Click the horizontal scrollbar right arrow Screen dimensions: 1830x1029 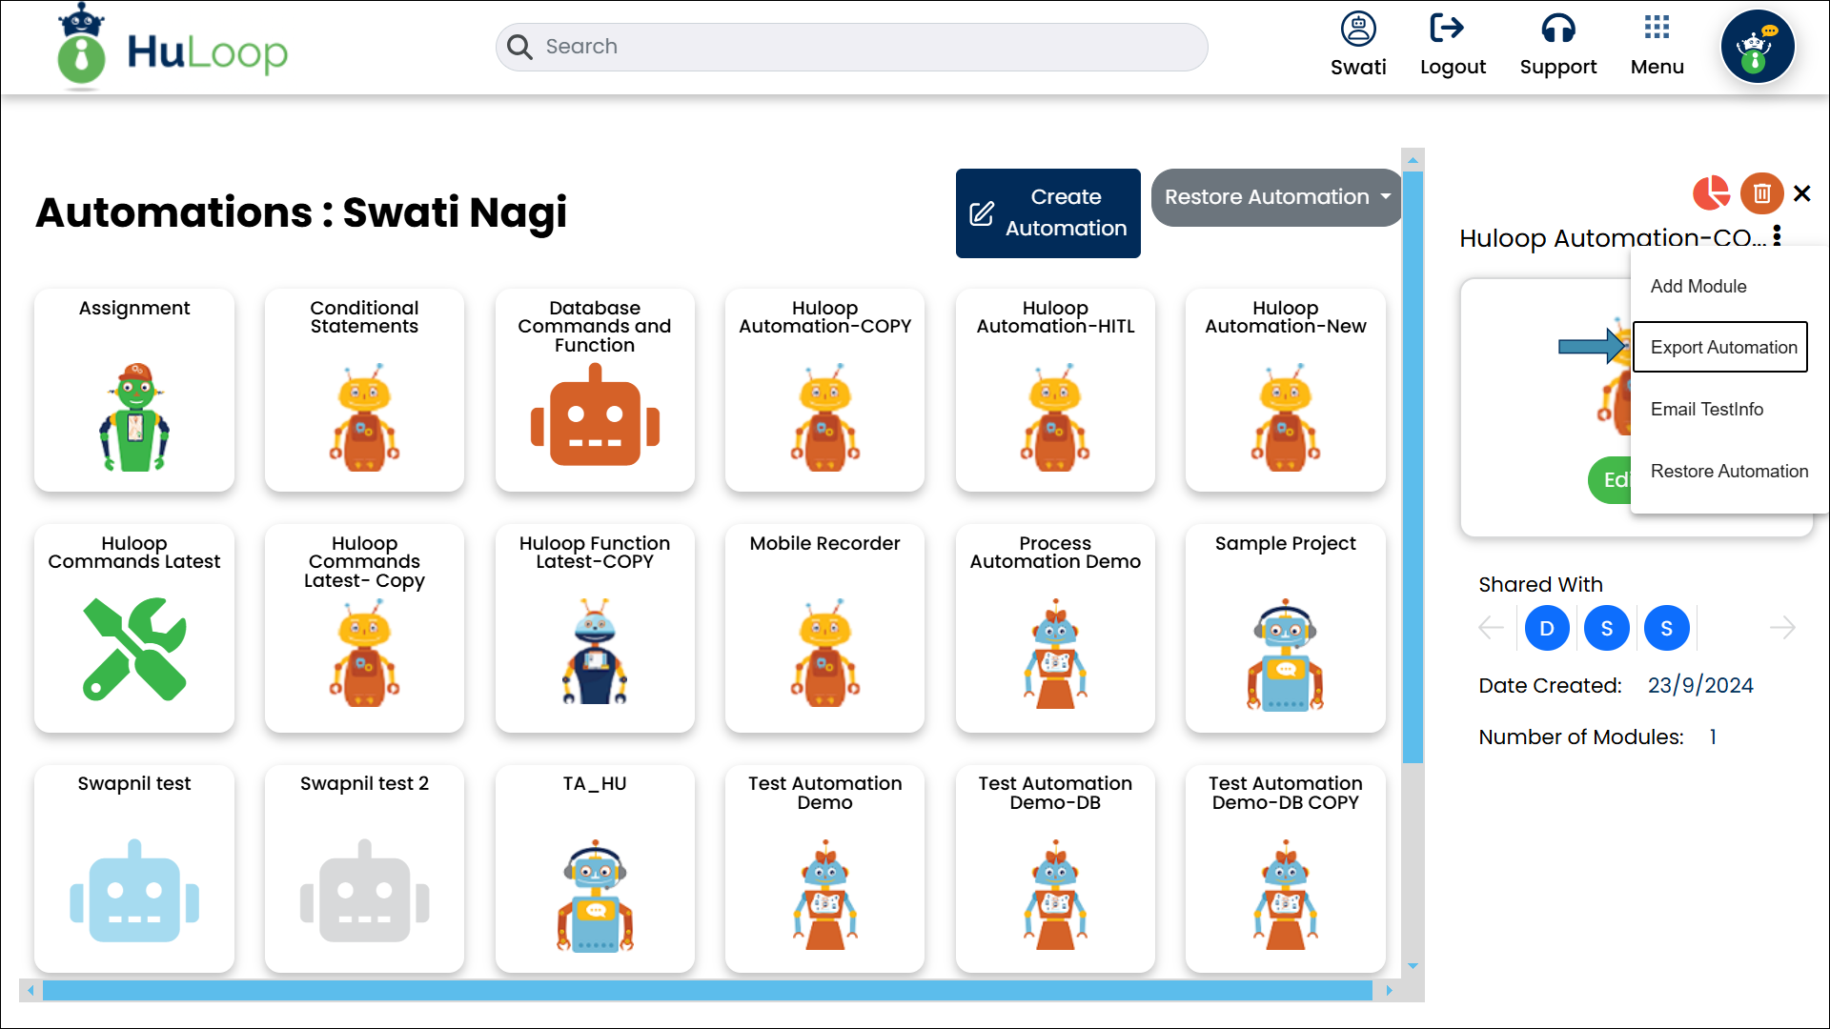[x=1389, y=991]
